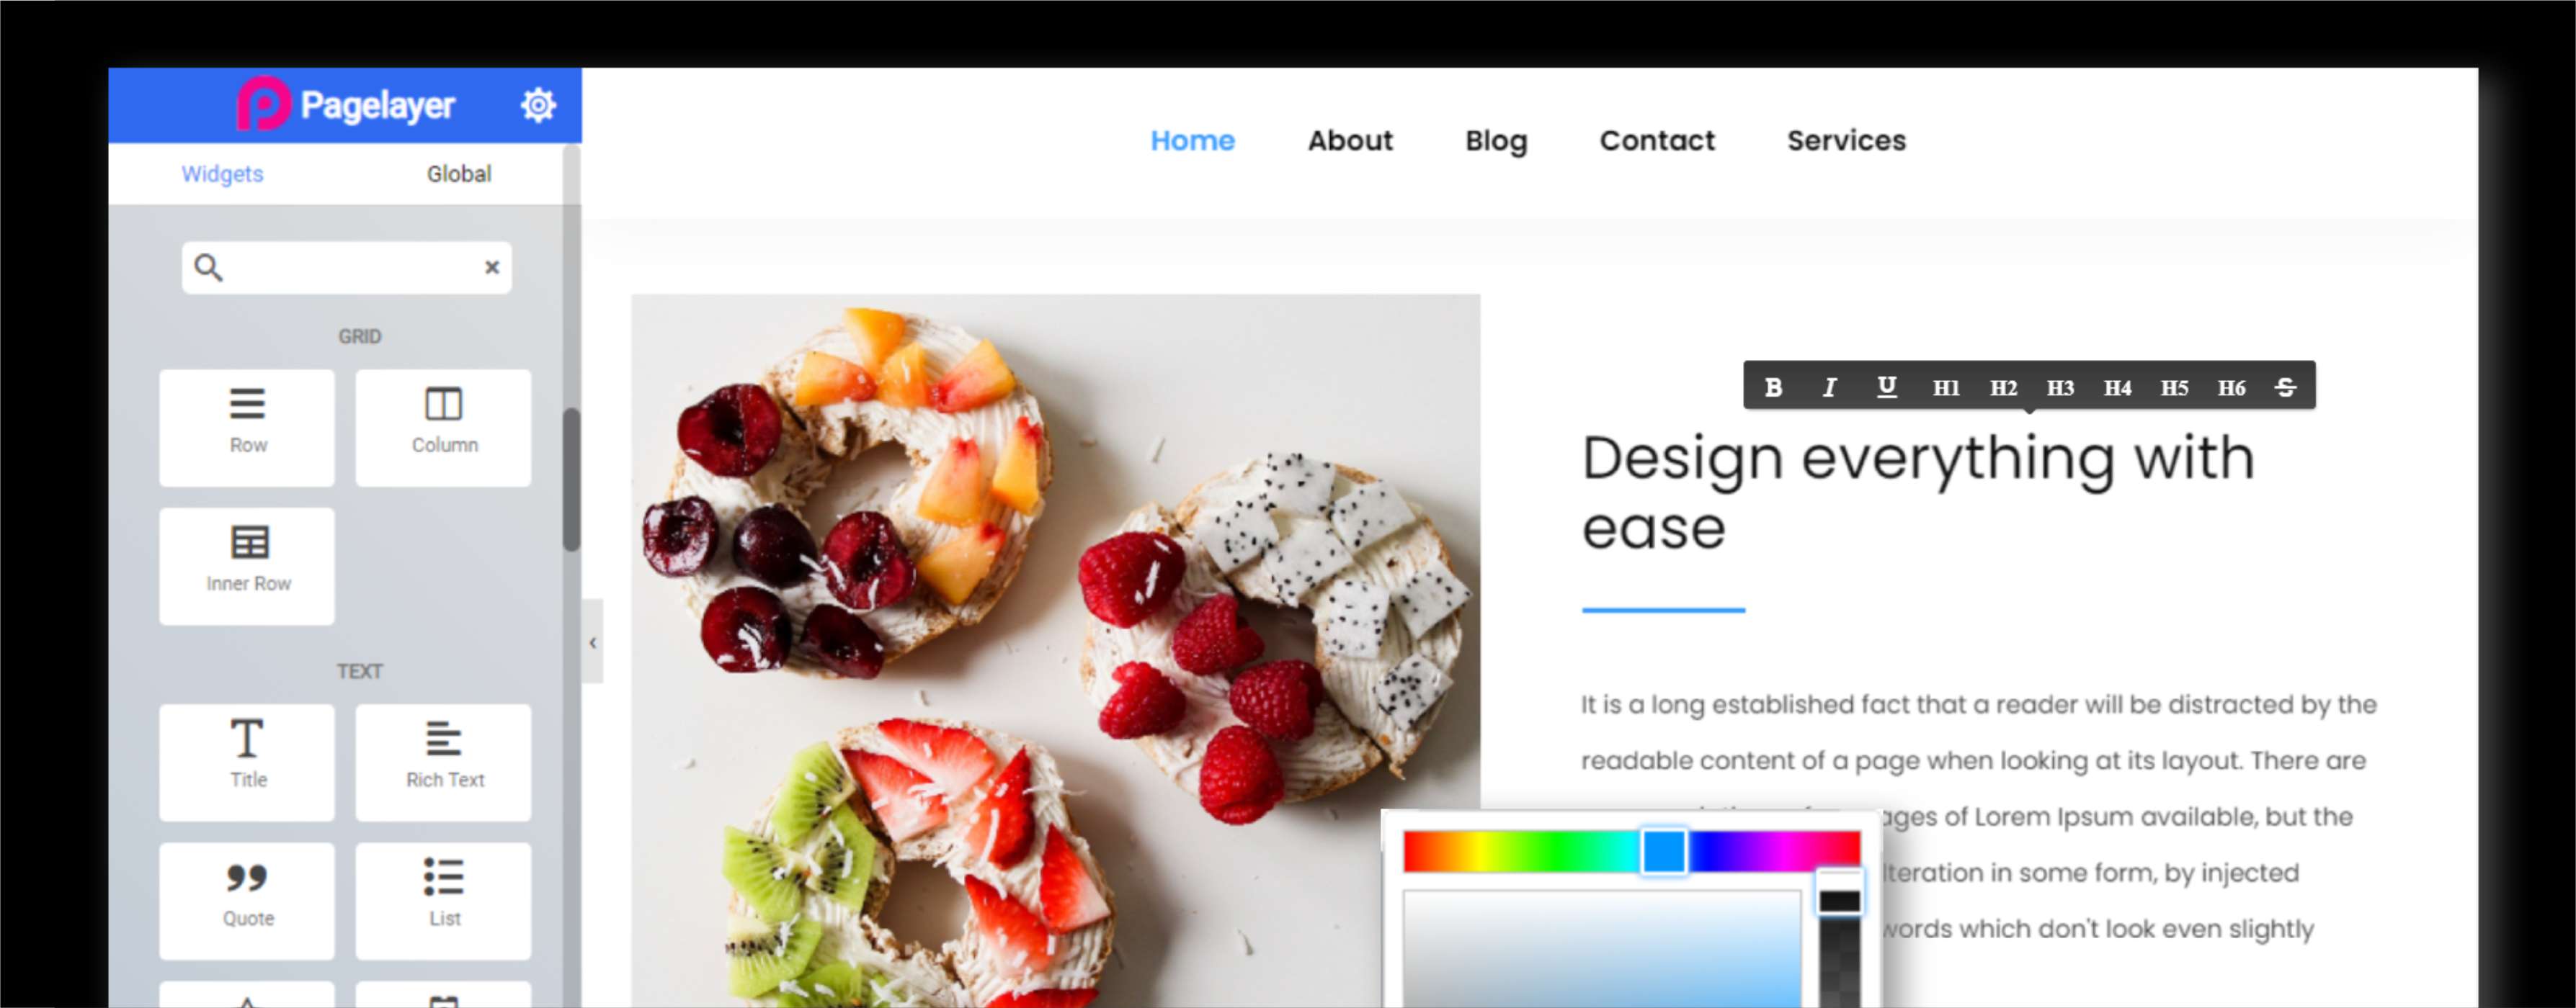
Task: Toggle bold in the text toolbar
Action: point(1773,387)
